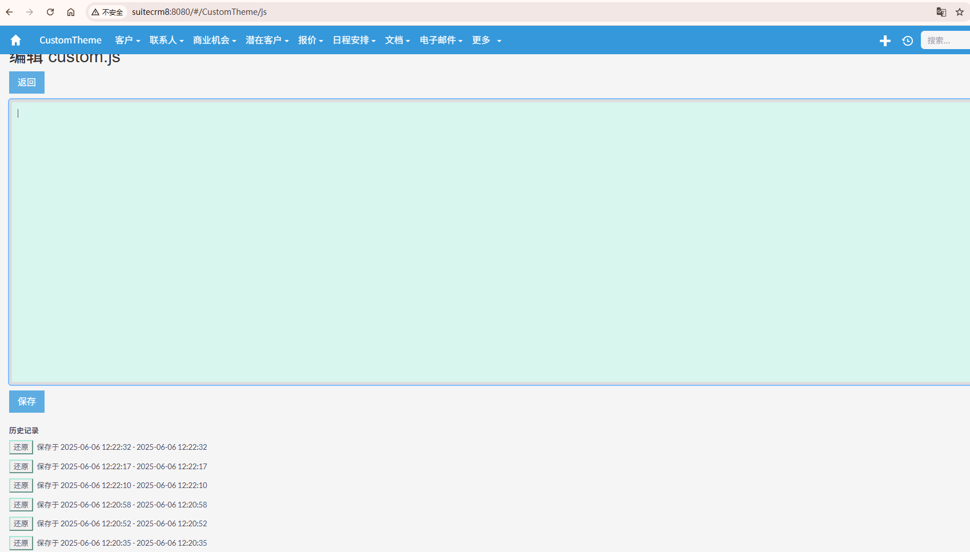
Task: Click the 保存 button
Action: pos(27,401)
